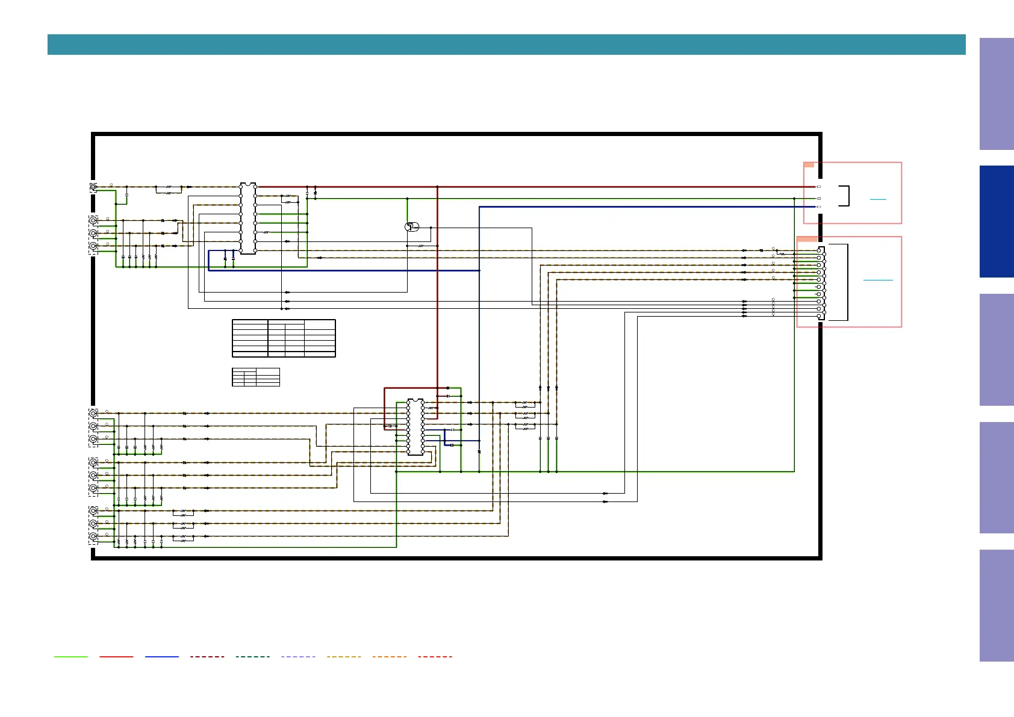Click the multi-pin connector on right edge
This screenshot has width=1014, height=717.
(x=821, y=283)
